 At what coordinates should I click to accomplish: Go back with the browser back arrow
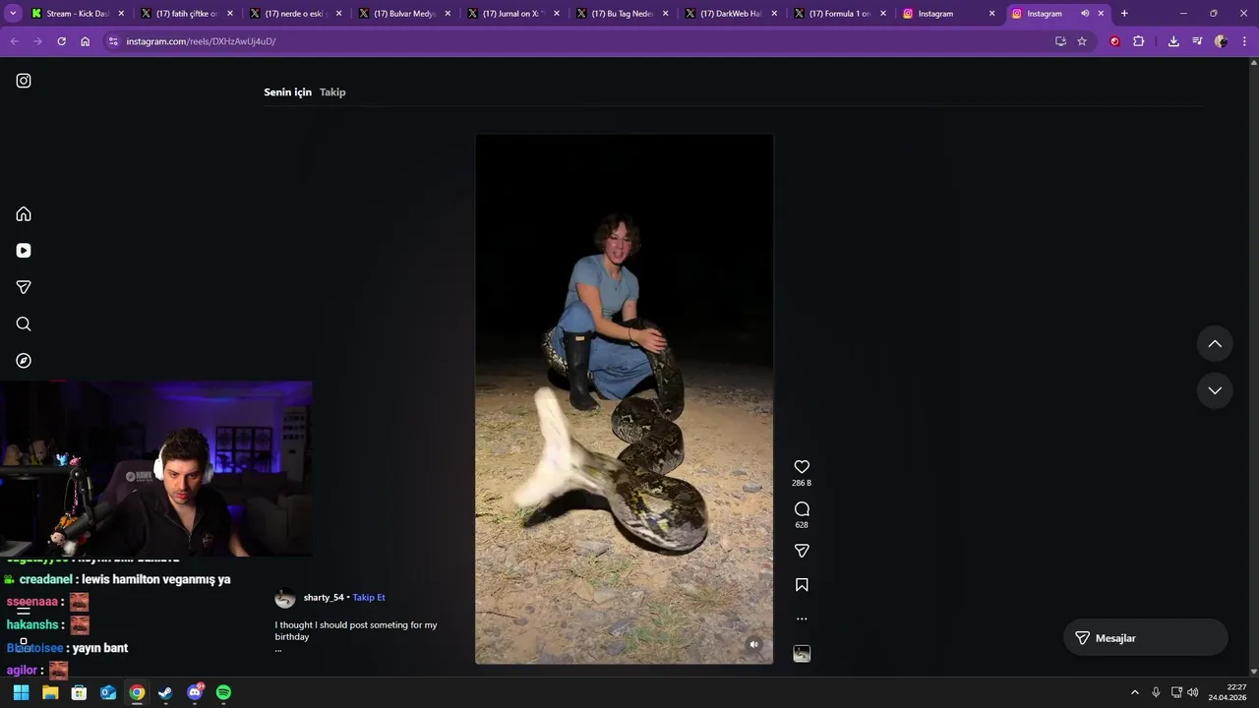click(x=14, y=41)
